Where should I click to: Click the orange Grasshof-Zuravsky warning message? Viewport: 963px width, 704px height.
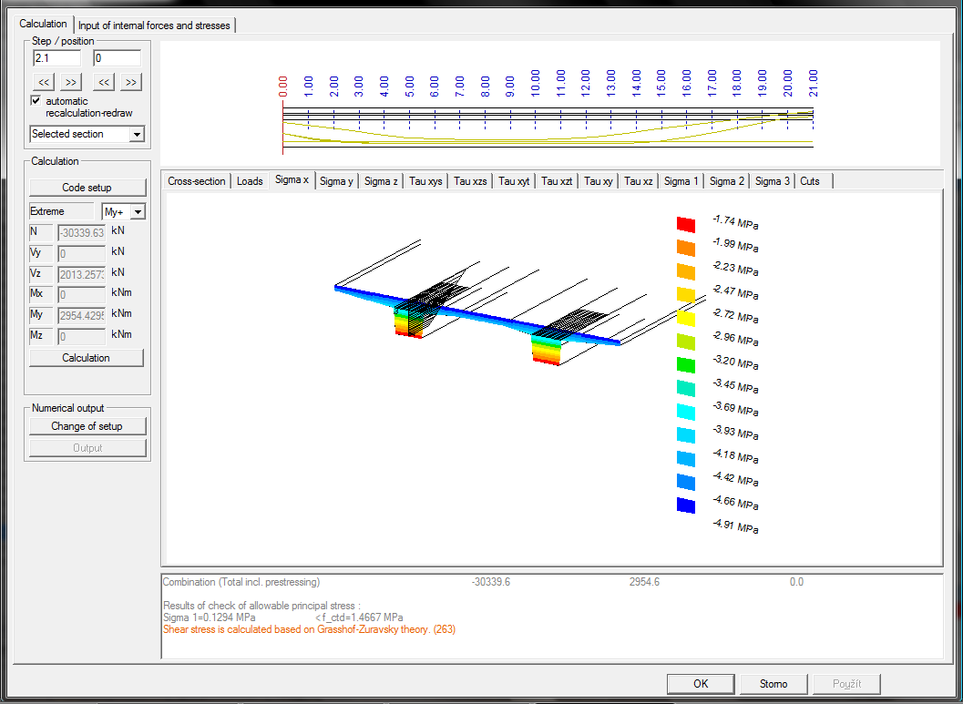click(310, 629)
